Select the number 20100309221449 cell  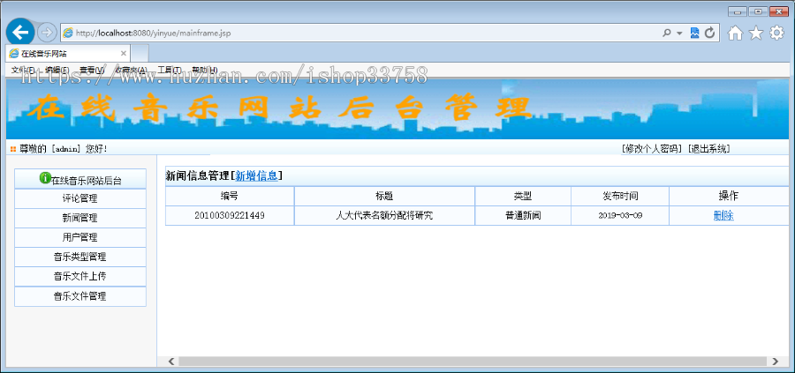[230, 216]
